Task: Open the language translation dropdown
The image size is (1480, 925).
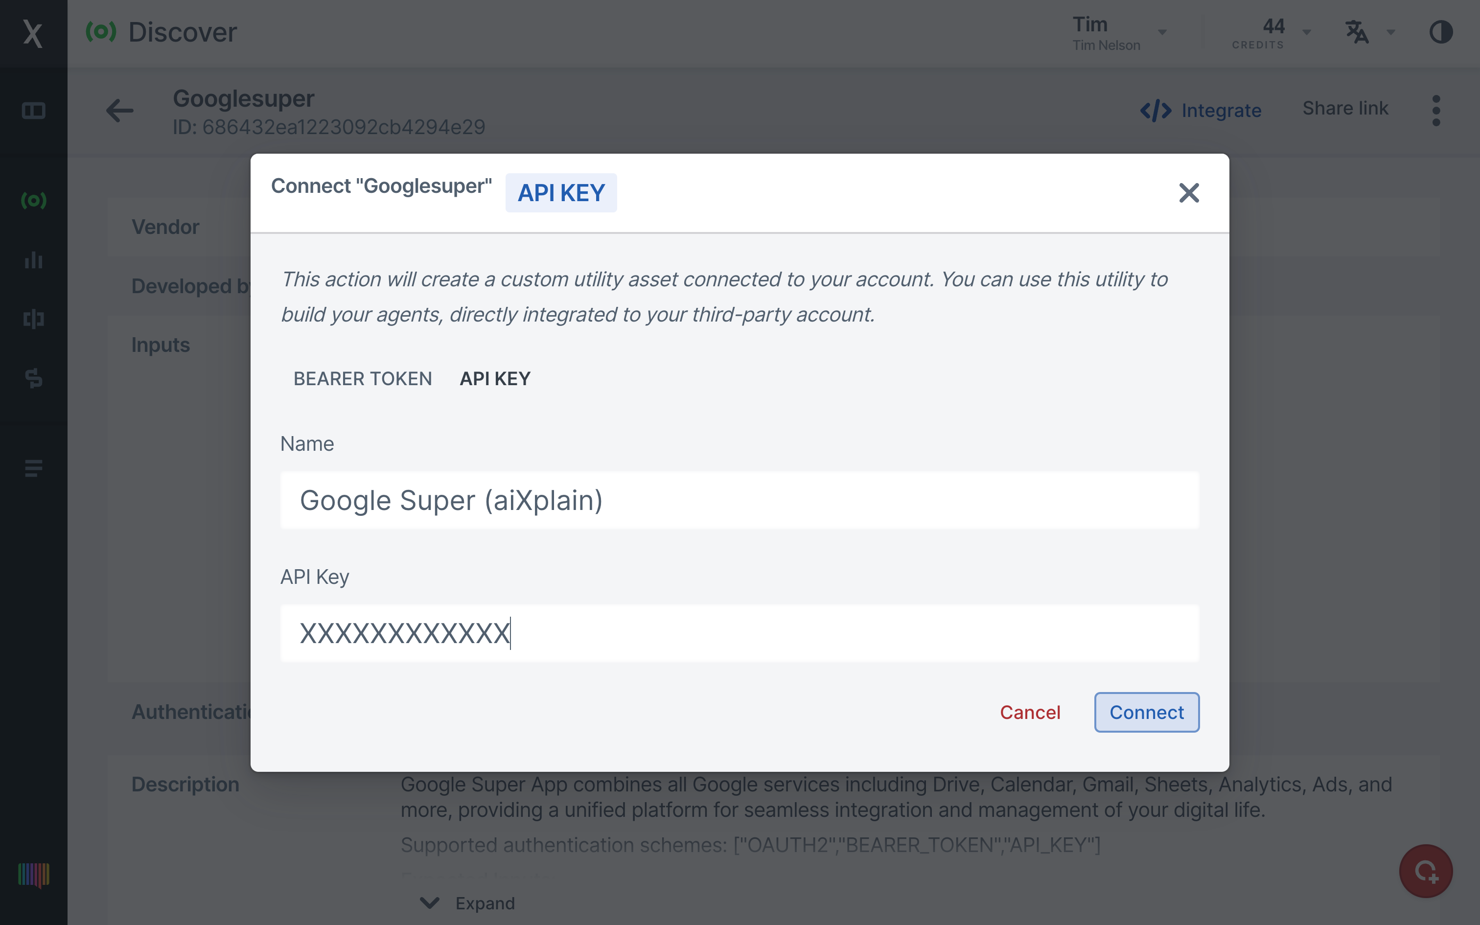Action: click(1369, 32)
